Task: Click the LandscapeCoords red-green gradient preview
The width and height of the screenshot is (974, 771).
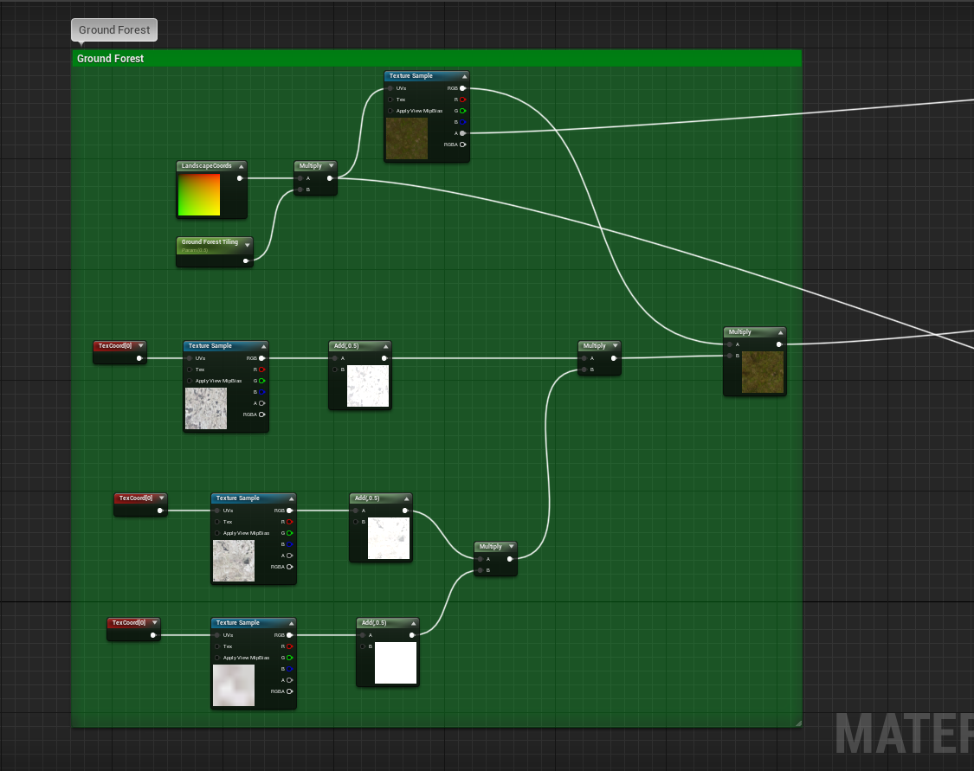Action: [x=199, y=195]
